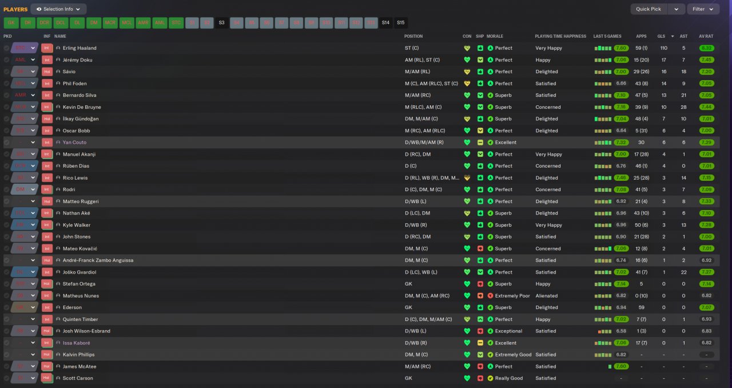Image resolution: width=732 pixels, height=388 pixels.
Task: Click Kevin De Bruyne's morale icon
Action: coord(490,107)
